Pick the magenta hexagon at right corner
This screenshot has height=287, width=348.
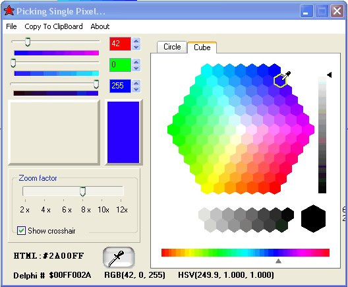(x=308, y=129)
